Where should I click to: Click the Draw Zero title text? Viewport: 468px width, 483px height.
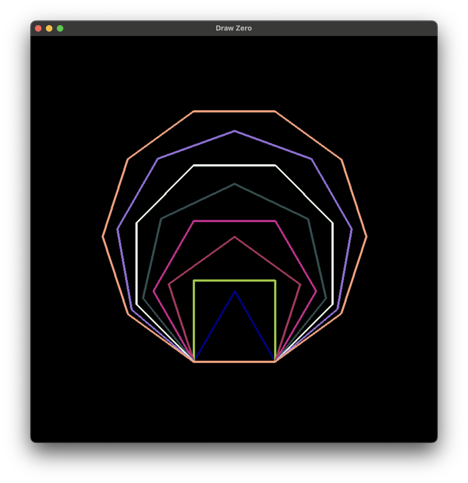pyautogui.click(x=234, y=28)
